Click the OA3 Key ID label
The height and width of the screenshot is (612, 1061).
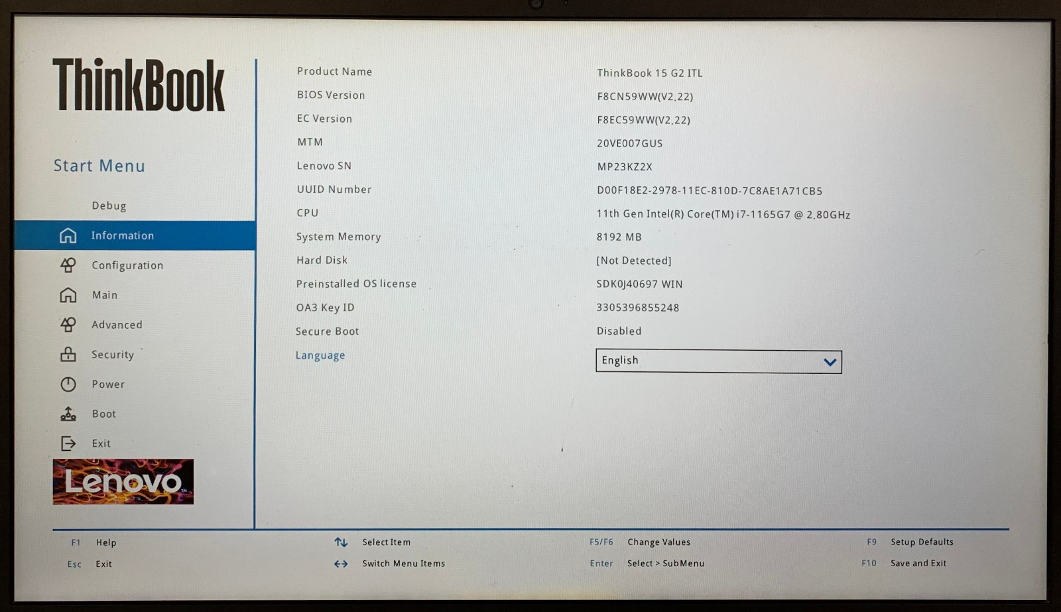pyautogui.click(x=325, y=308)
